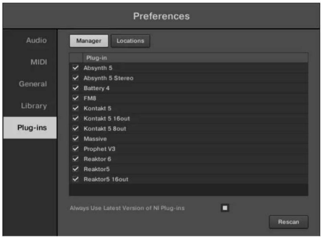Uncheck the Massive plug-in checkbox
321x237 pixels.
click(x=76, y=139)
